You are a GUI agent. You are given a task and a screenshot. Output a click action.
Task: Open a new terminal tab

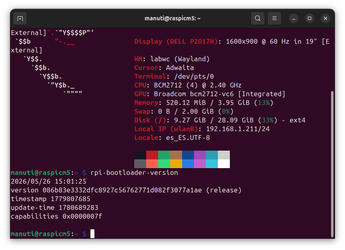point(20,18)
